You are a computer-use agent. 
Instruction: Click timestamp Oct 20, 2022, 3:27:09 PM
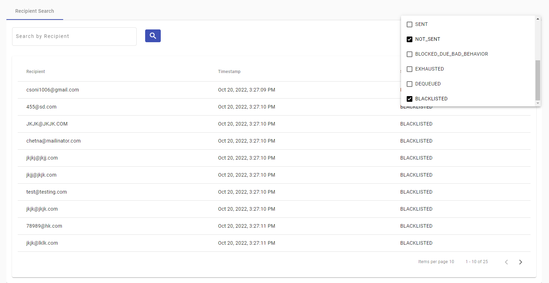click(x=247, y=90)
